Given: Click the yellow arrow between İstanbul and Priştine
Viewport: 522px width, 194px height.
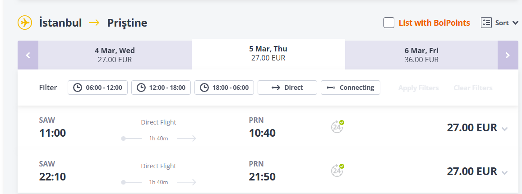Looking at the screenshot, I should [94, 23].
